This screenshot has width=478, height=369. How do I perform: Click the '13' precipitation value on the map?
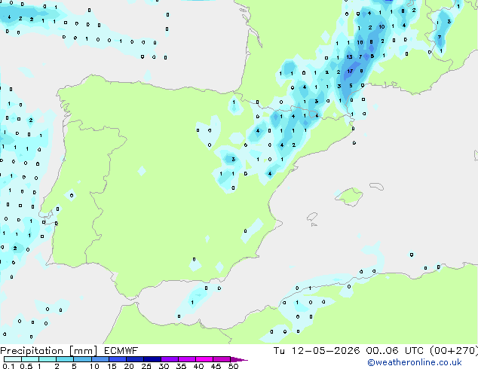click(x=349, y=57)
